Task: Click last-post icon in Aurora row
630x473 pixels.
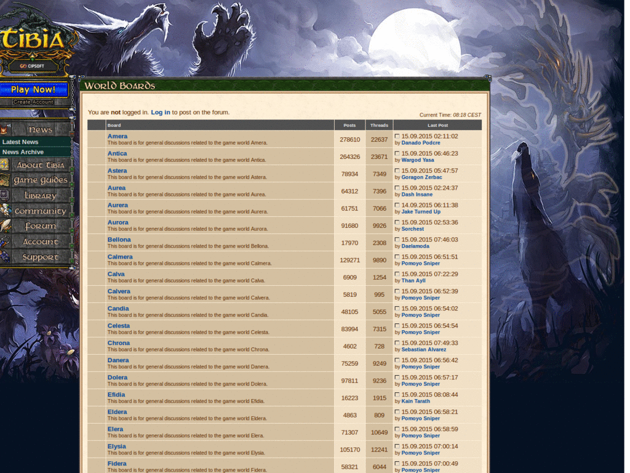Action: [397, 222]
